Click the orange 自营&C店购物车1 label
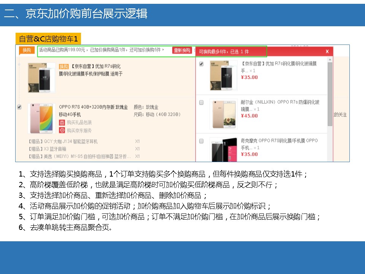Viewport: 365px width, 274px height. tap(48, 39)
